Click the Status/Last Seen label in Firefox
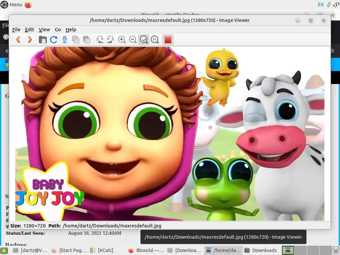This screenshot has height=255, width=340. tap(25, 233)
